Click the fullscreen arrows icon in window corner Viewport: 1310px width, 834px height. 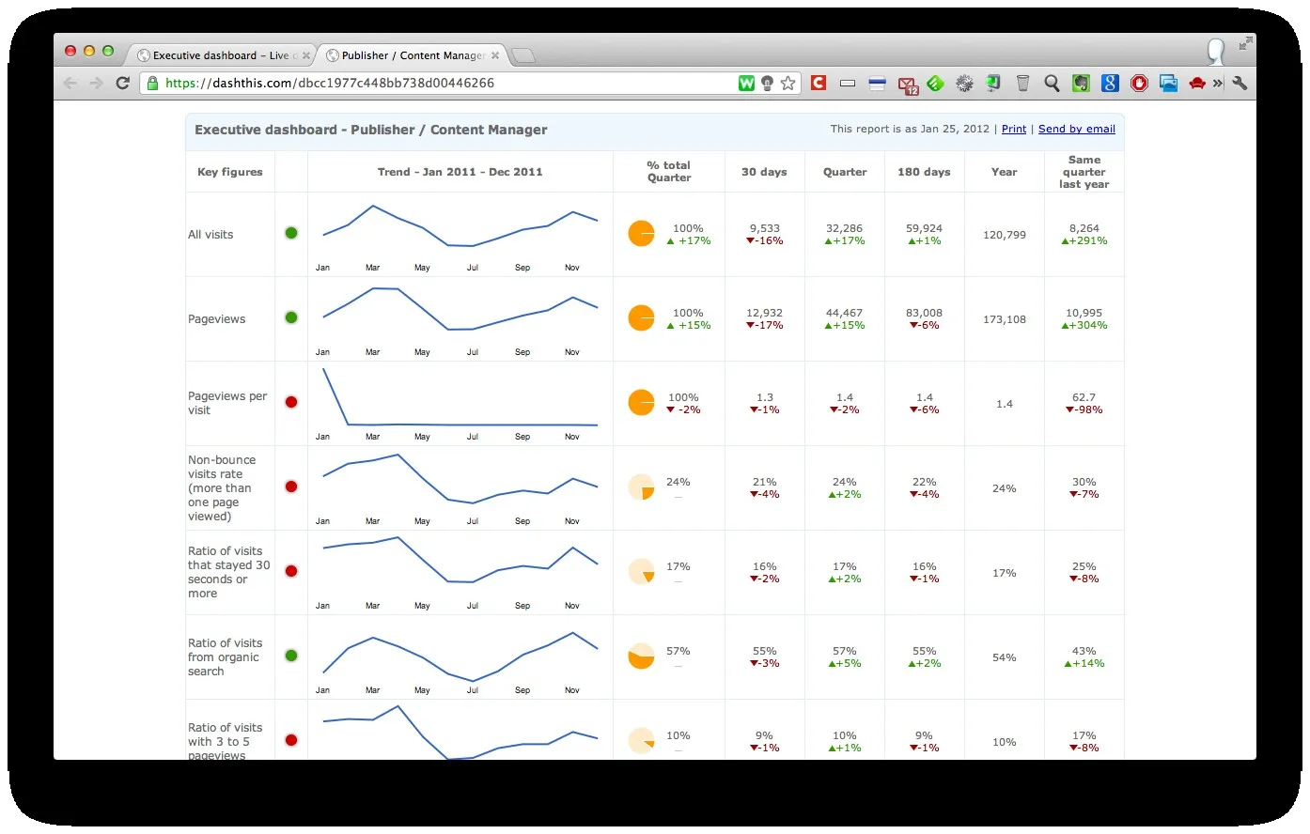point(1245,43)
